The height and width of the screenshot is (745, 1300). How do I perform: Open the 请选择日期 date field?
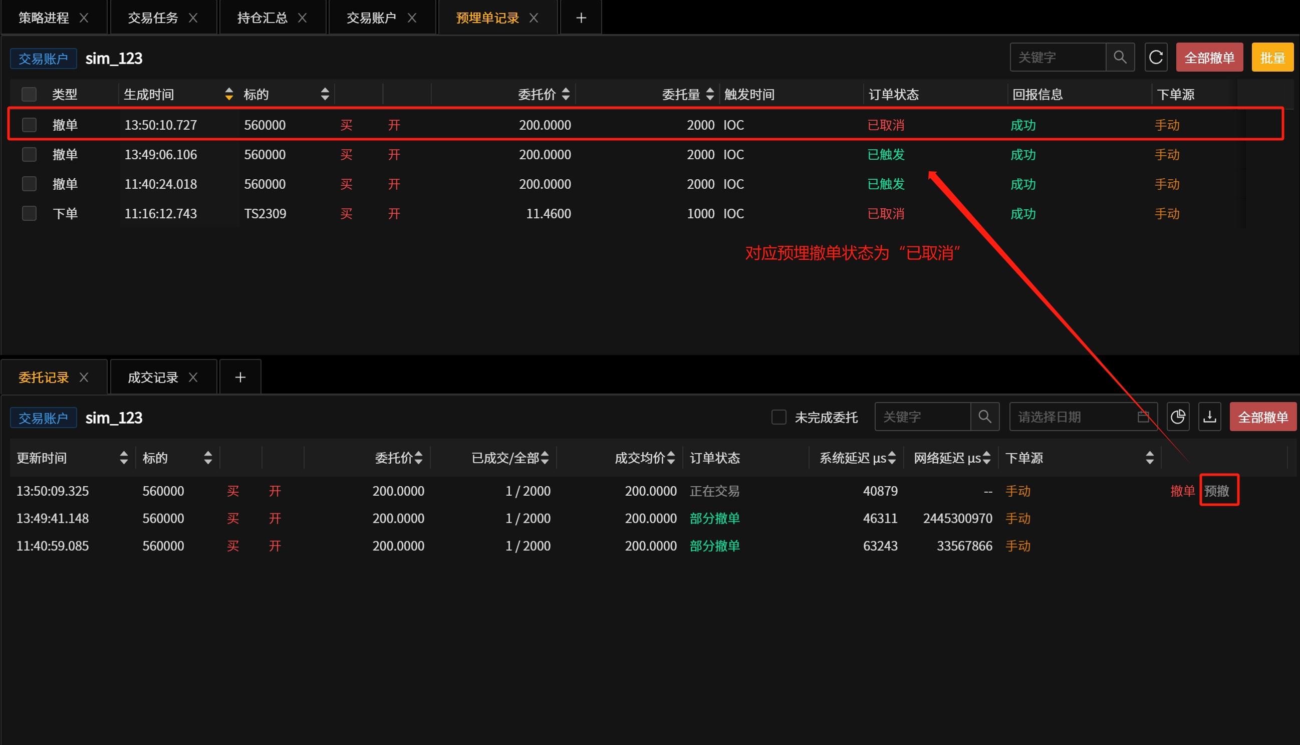coord(1084,417)
